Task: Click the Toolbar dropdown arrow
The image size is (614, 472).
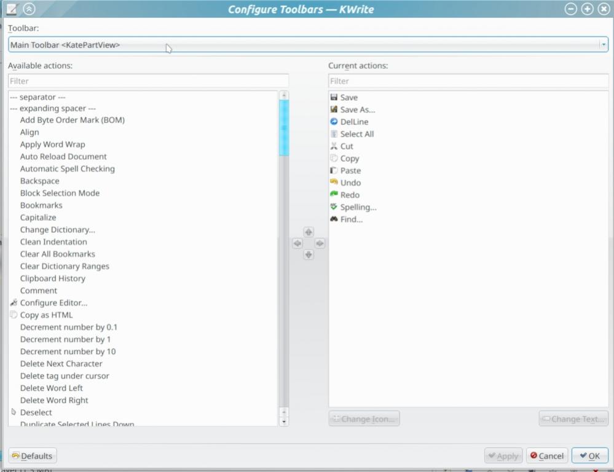Action: [x=604, y=45]
